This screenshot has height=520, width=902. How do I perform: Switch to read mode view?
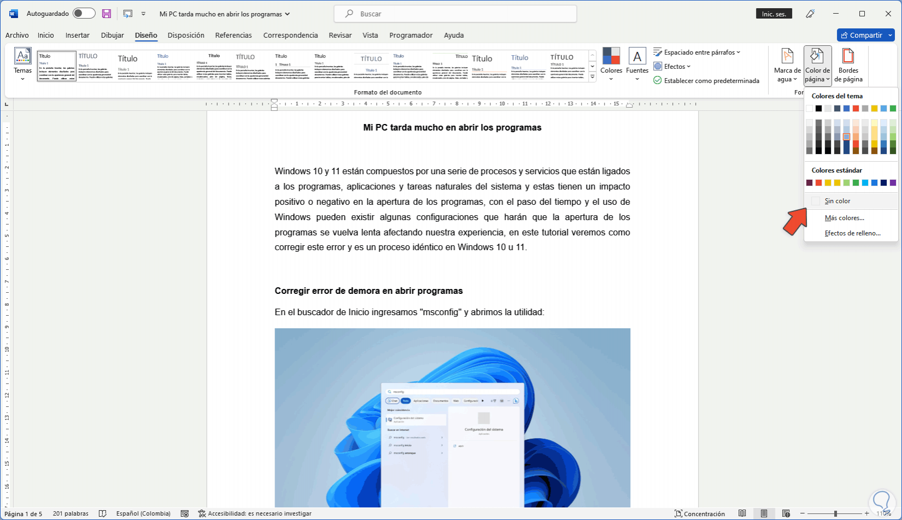[742, 513]
